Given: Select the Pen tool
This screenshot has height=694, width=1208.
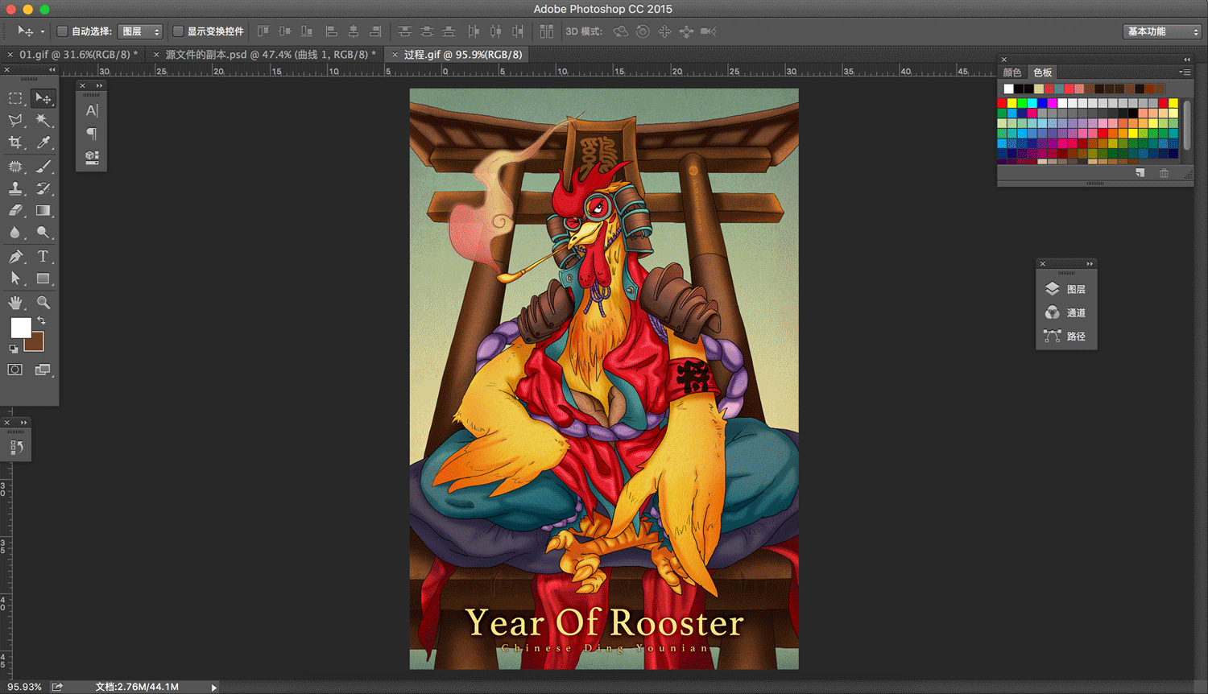Looking at the screenshot, I should click(15, 257).
